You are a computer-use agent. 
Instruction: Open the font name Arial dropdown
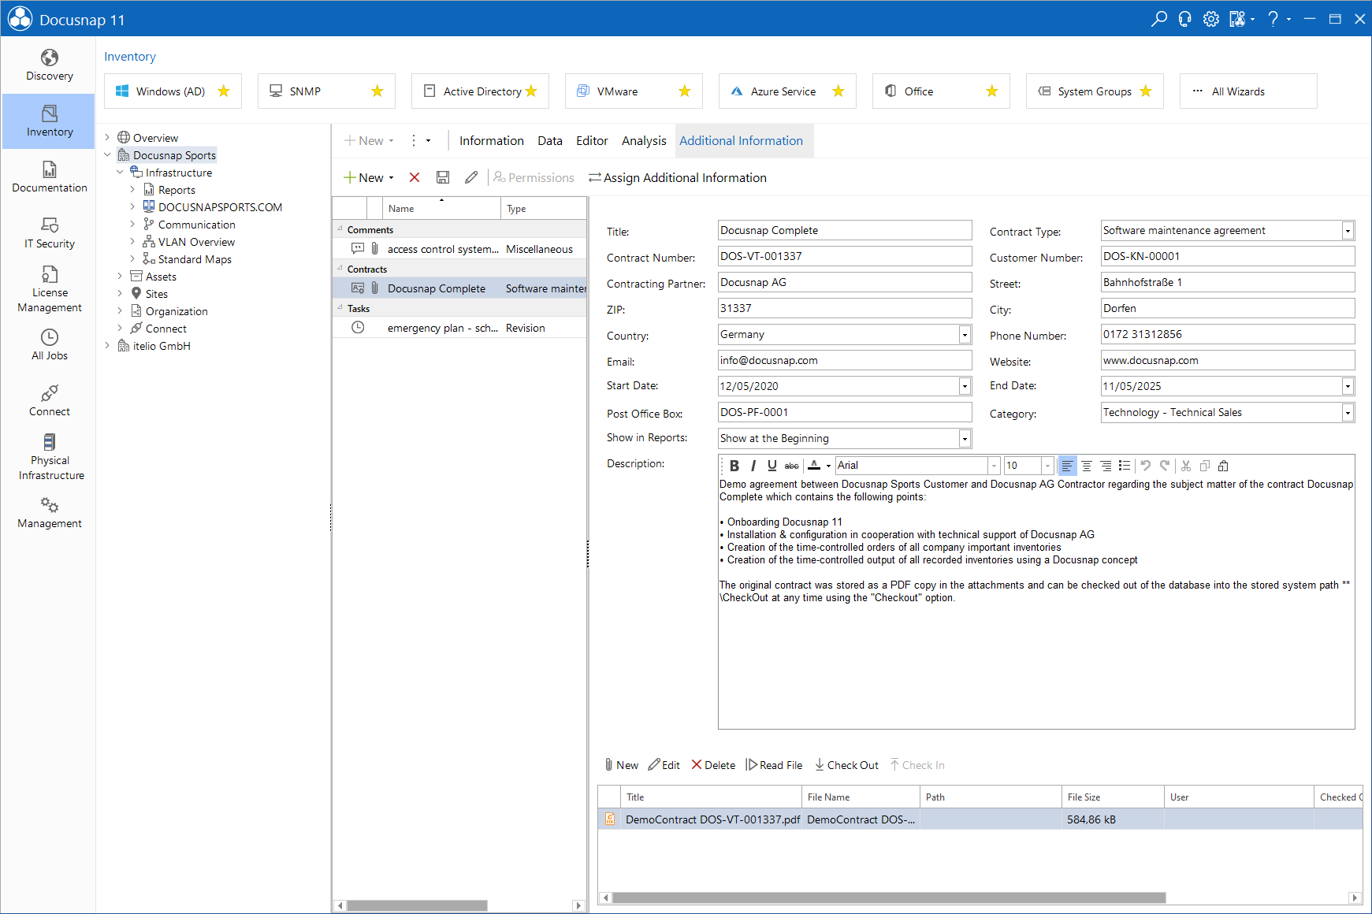tap(994, 466)
